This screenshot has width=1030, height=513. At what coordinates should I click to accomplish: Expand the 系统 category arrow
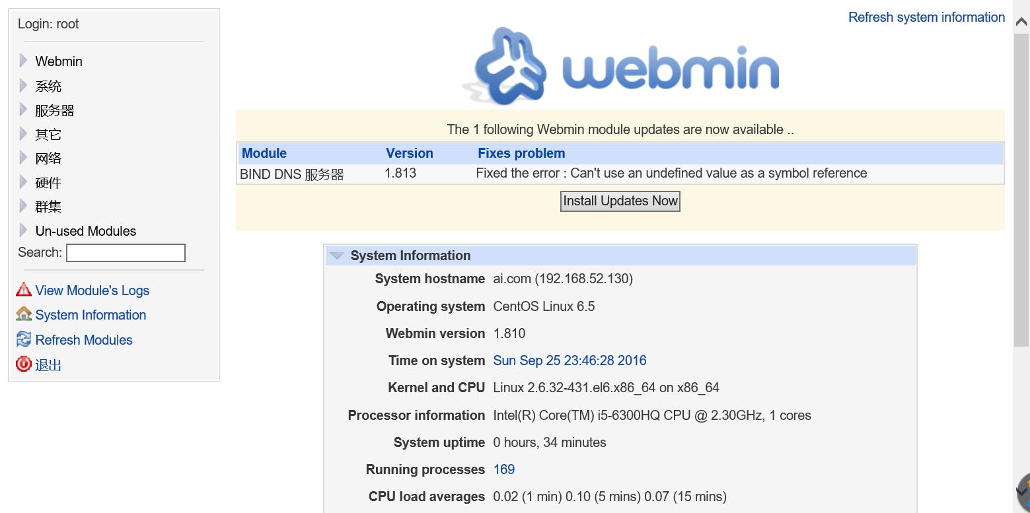[x=23, y=85]
